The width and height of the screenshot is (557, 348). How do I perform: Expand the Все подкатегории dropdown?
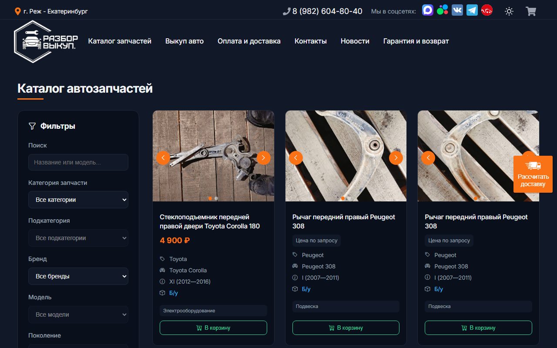click(78, 238)
